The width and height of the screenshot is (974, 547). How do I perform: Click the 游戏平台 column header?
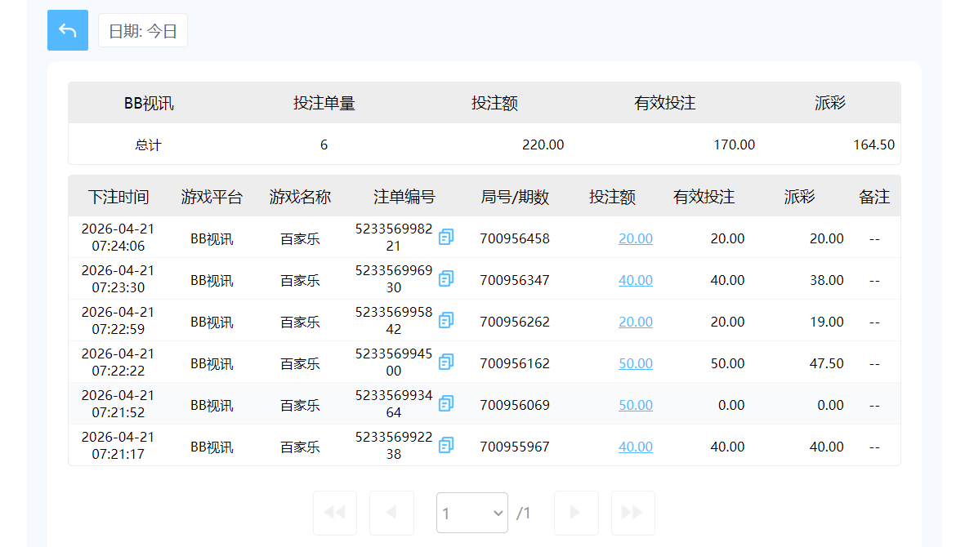tap(212, 197)
